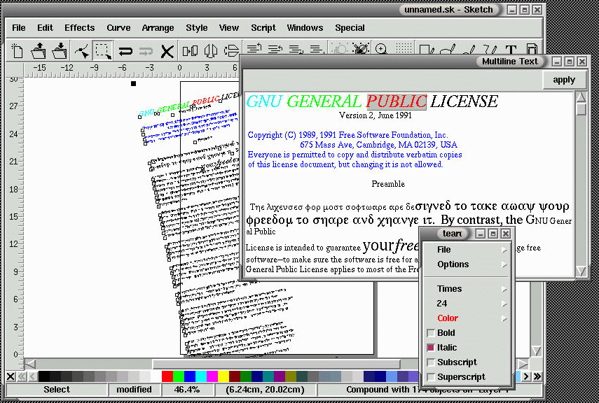599x403 pixels.
Task: Expand the File submenu in tearoff menu
Action: point(467,250)
